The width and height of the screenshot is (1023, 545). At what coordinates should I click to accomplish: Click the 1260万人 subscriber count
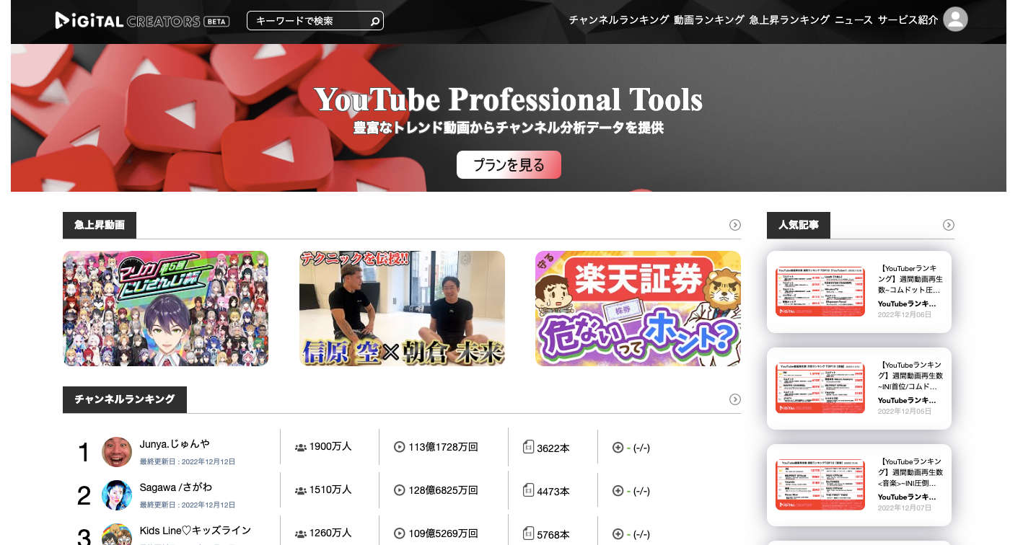coord(330,533)
